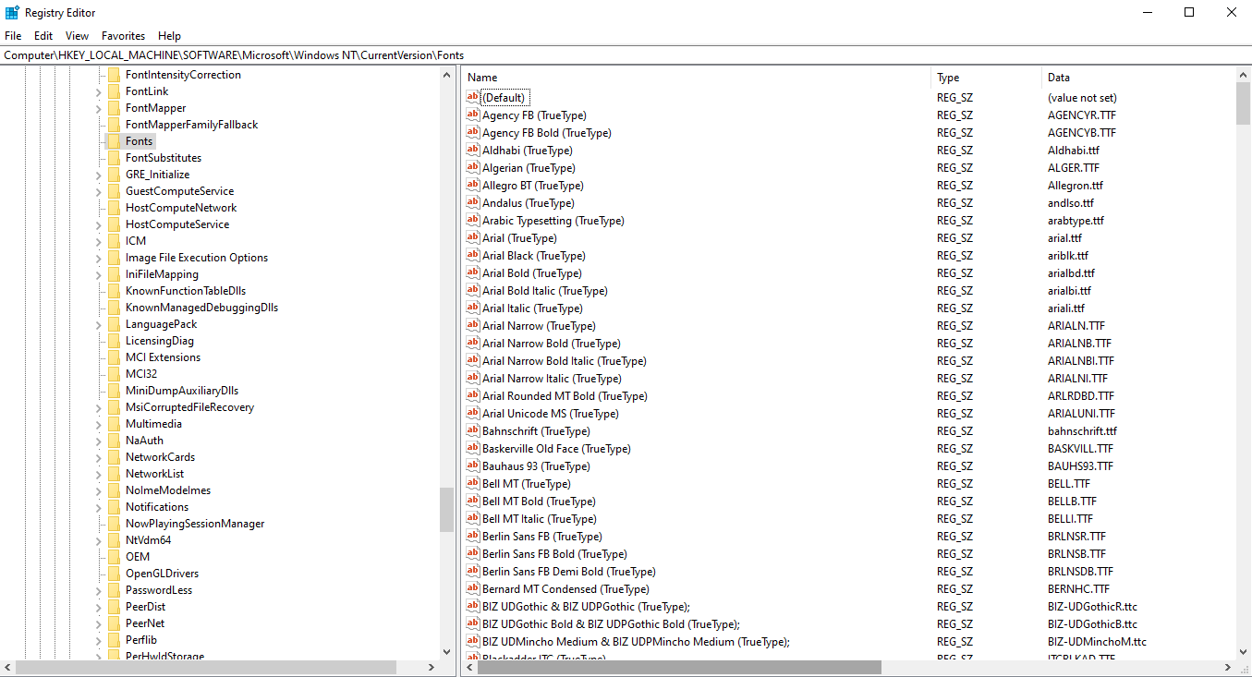This screenshot has height=677, width=1252.
Task: Open the Edit menu
Action: [x=43, y=36]
